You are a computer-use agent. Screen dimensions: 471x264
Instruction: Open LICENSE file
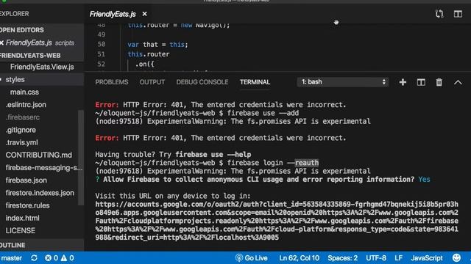pyautogui.click(x=21, y=230)
